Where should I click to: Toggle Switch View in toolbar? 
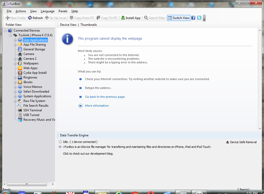(179, 18)
